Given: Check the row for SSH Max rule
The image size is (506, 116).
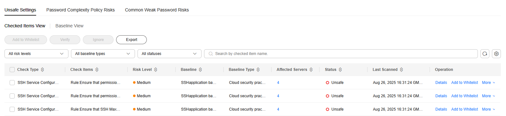Looking at the screenshot, I should (x=12, y=109).
